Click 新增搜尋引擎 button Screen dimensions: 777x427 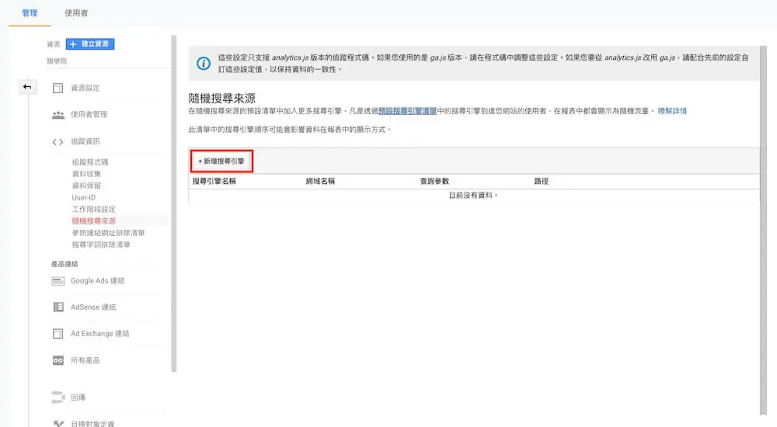(x=221, y=161)
